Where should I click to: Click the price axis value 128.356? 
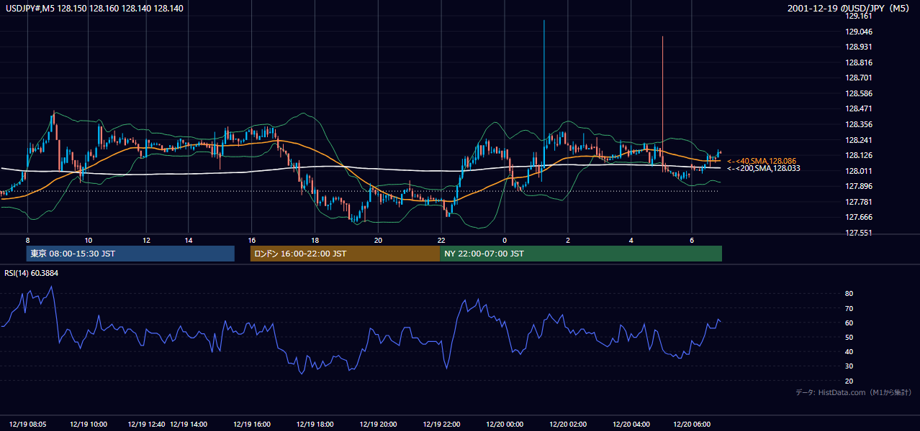pos(858,124)
